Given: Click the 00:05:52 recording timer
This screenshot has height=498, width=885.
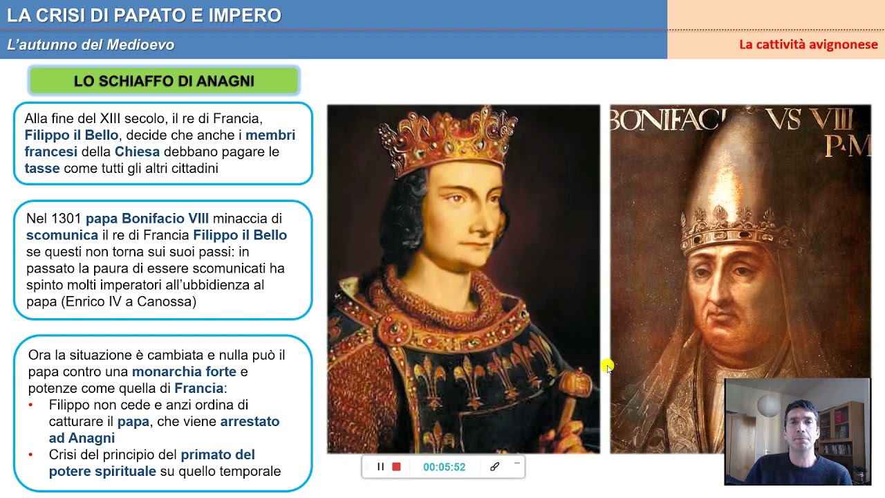Looking at the screenshot, I should (444, 467).
